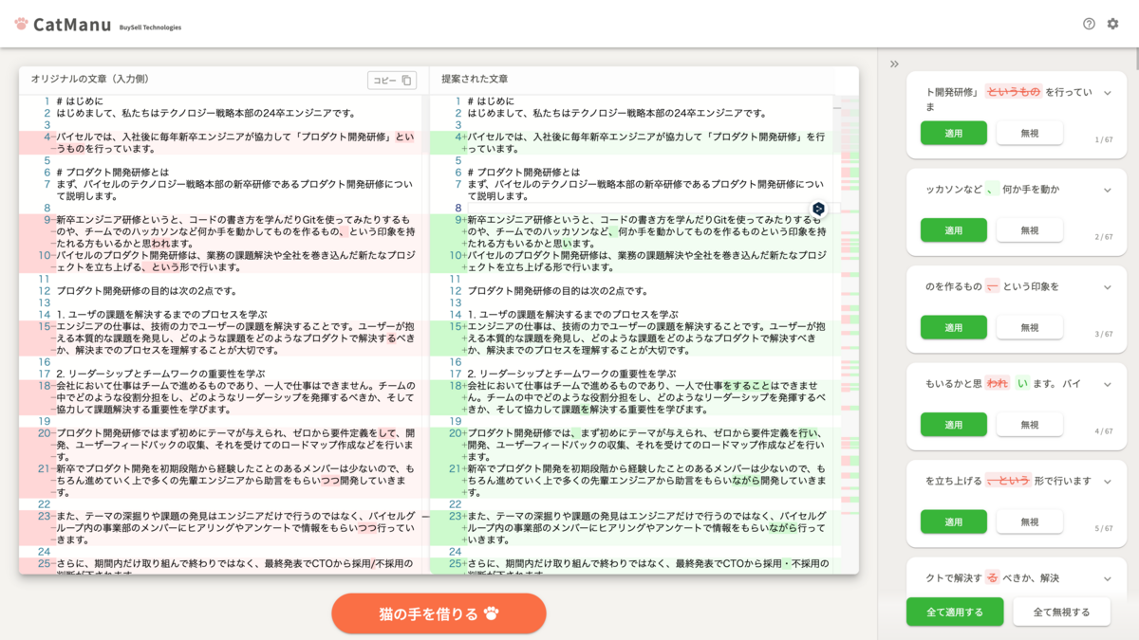Click line 14 ユーザの課題 in original pane
This screenshot has height=640, width=1139.
[x=161, y=315]
